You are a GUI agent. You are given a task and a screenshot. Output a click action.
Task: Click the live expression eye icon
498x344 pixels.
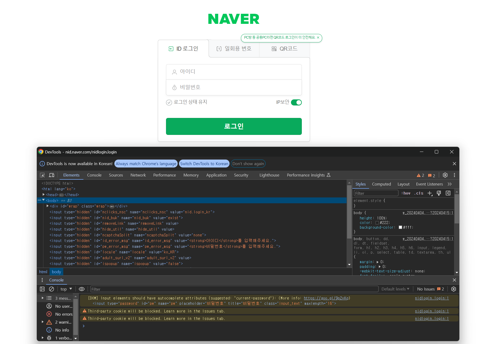(82, 289)
